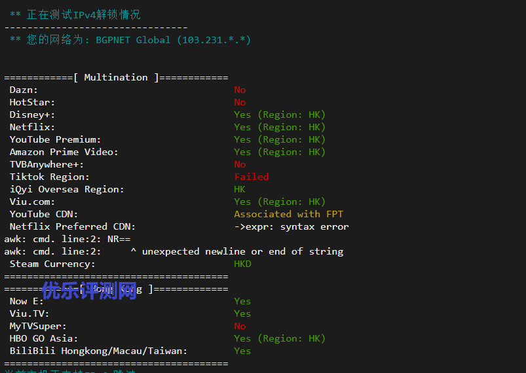The width and height of the screenshot is (526, 373).
Task: Click the Amazon Prime Video label
Action: coord(64,152)
